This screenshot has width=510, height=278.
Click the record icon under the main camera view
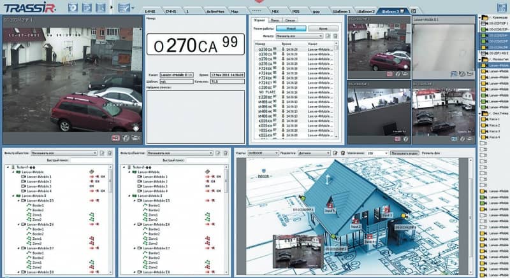115,137
